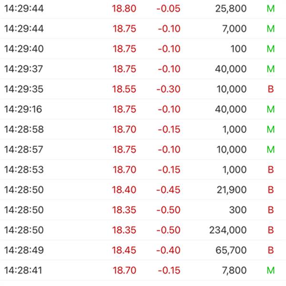Click the -0.30 change value

169,89
